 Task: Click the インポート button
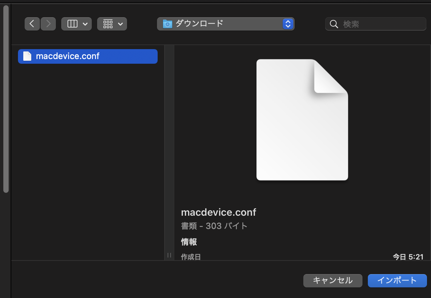397,280
